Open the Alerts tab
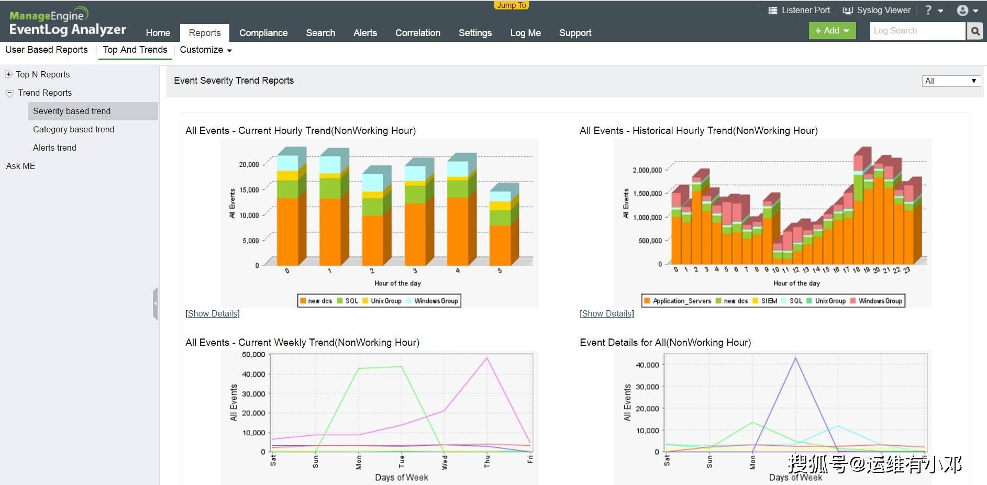Viewport: 987px width, 485px height. pos(365,33)
